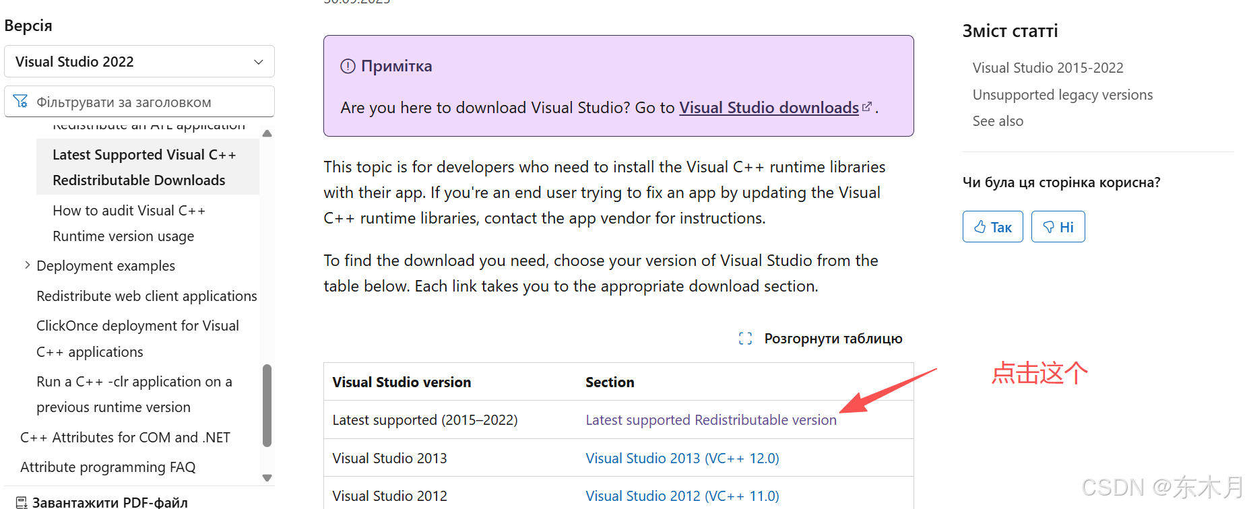
Task: Open C++ Attributes for COM and .NET
Action: 125,437
